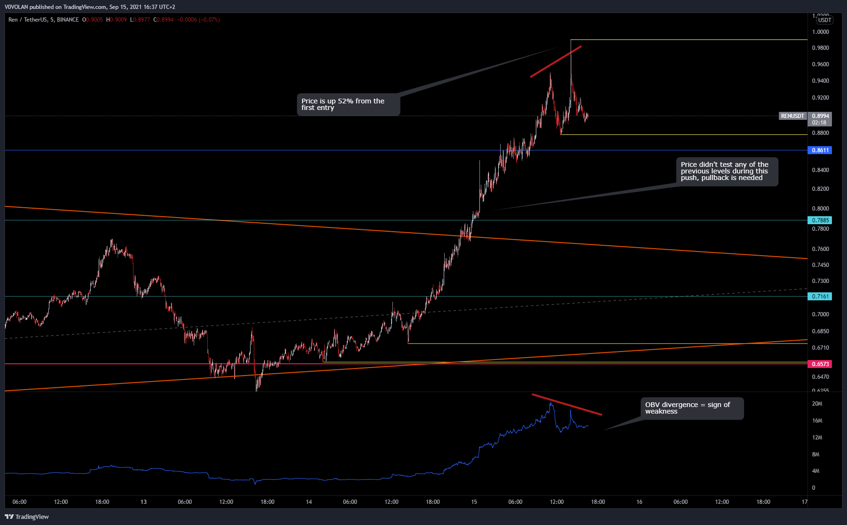Click the 0.6470 price scale label
Image resolution: width=847 pixels, height=525 pixels.
[821, 377]
